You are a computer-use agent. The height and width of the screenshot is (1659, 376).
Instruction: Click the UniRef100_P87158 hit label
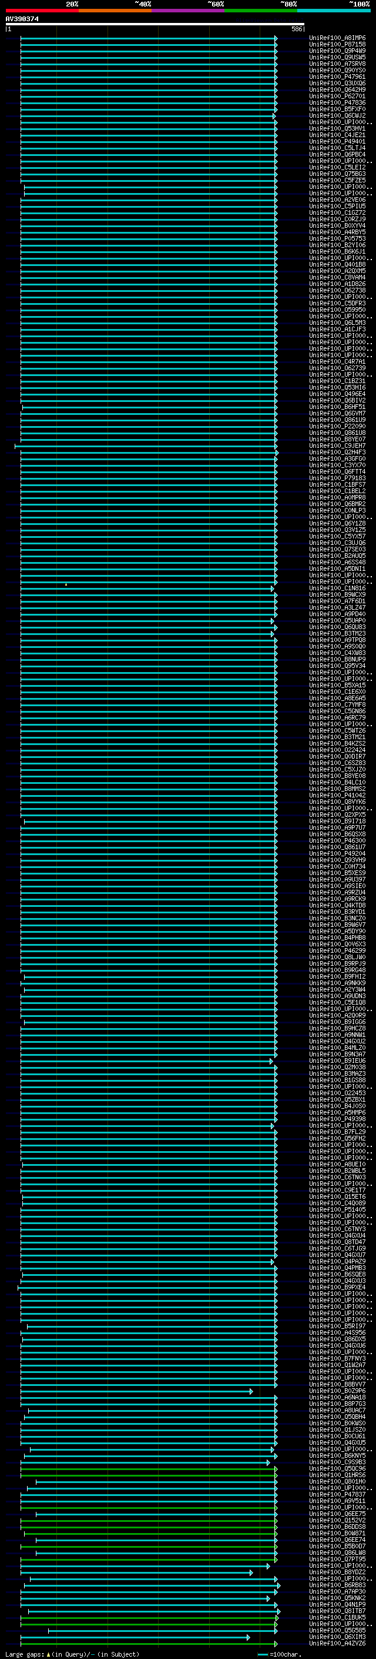(337, 45)
